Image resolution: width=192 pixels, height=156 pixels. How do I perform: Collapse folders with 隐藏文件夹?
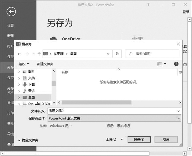(28, 140)
